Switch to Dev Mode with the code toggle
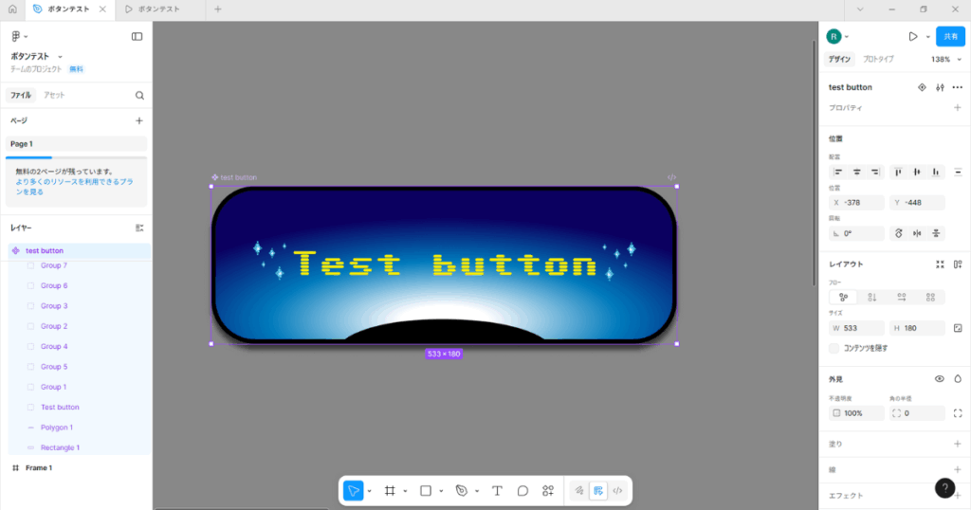The width and height of the screenshot is (971, 510). (x=617, y=491)
